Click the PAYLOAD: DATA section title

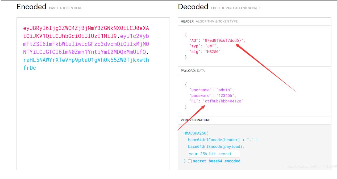(193, 71)
